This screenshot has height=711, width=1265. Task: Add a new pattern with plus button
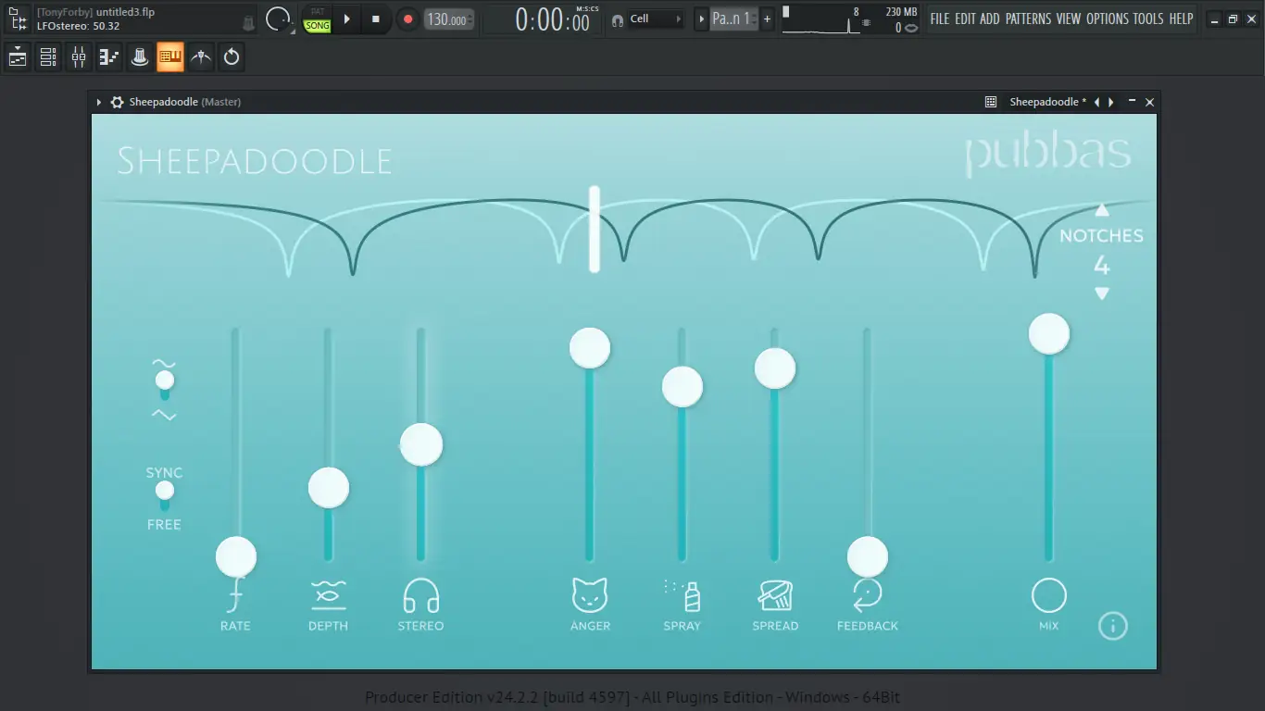tap(767, 19)
